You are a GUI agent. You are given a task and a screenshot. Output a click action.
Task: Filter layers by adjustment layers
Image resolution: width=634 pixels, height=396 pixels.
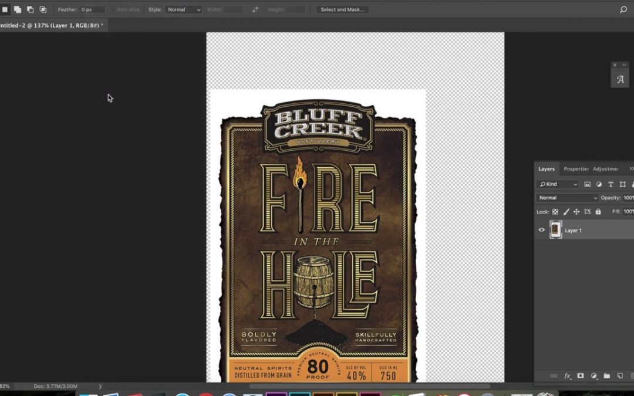599,184
